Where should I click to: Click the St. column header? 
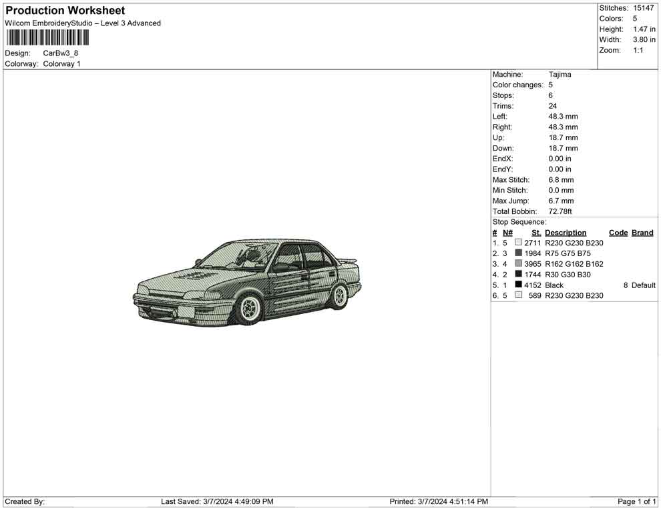point(536,233)
